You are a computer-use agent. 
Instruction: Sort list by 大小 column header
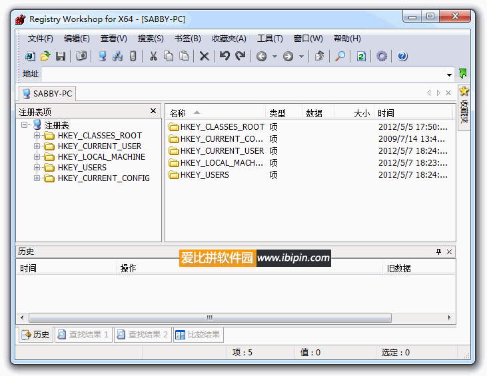click(354, 113)
